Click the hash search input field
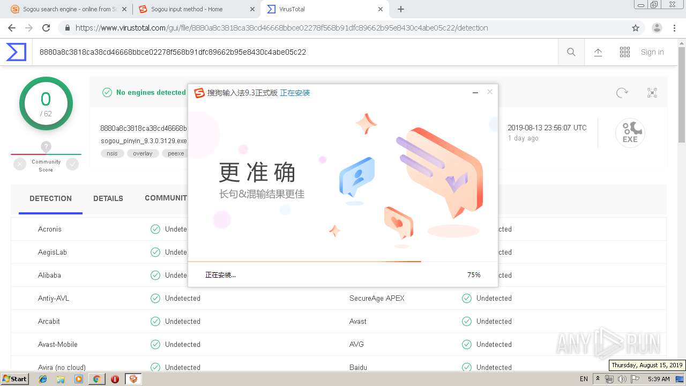This screenshot has height=386, width=686. pos(295,52)
